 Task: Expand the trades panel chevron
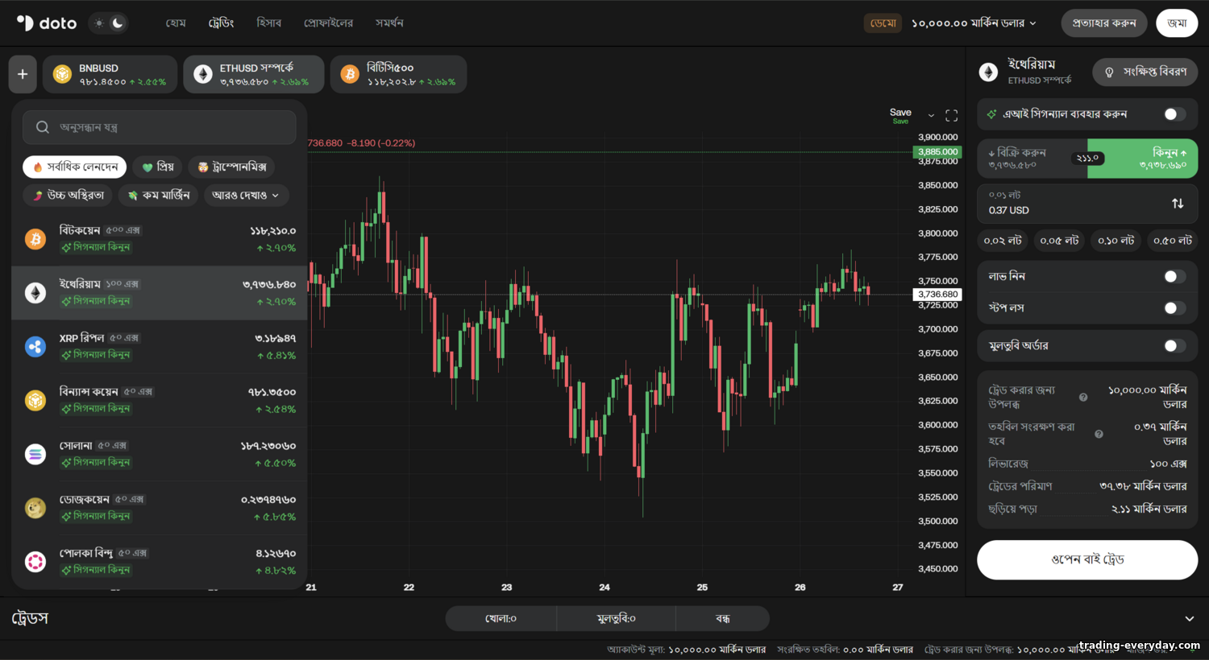pos(1189,619)
